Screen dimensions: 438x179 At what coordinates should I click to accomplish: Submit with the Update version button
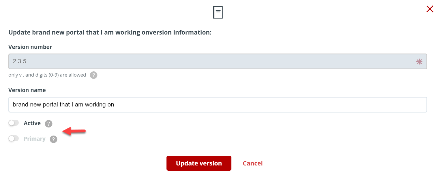click(199, 163)
